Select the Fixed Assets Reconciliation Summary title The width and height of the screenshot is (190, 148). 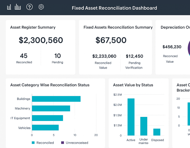click(118, 27)
